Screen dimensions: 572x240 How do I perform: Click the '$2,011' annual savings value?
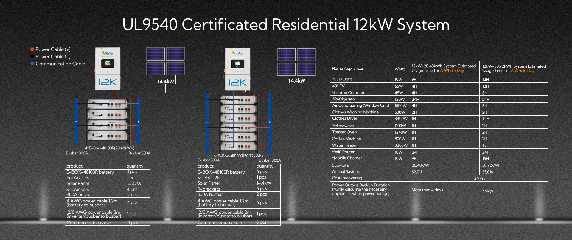pyautogui.click(x=417, y=172)
